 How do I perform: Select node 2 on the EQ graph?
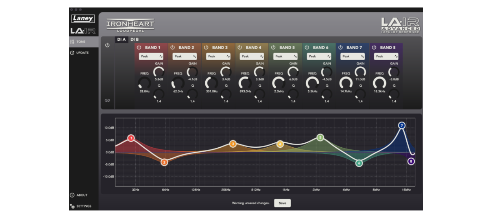[164, 162]
